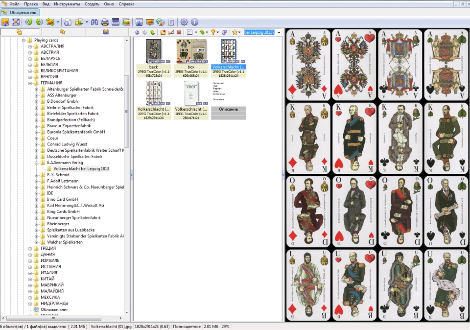Expand the АВСТРАЛИЯ folder
Screen dimensions: 470x330
point(30,47)
